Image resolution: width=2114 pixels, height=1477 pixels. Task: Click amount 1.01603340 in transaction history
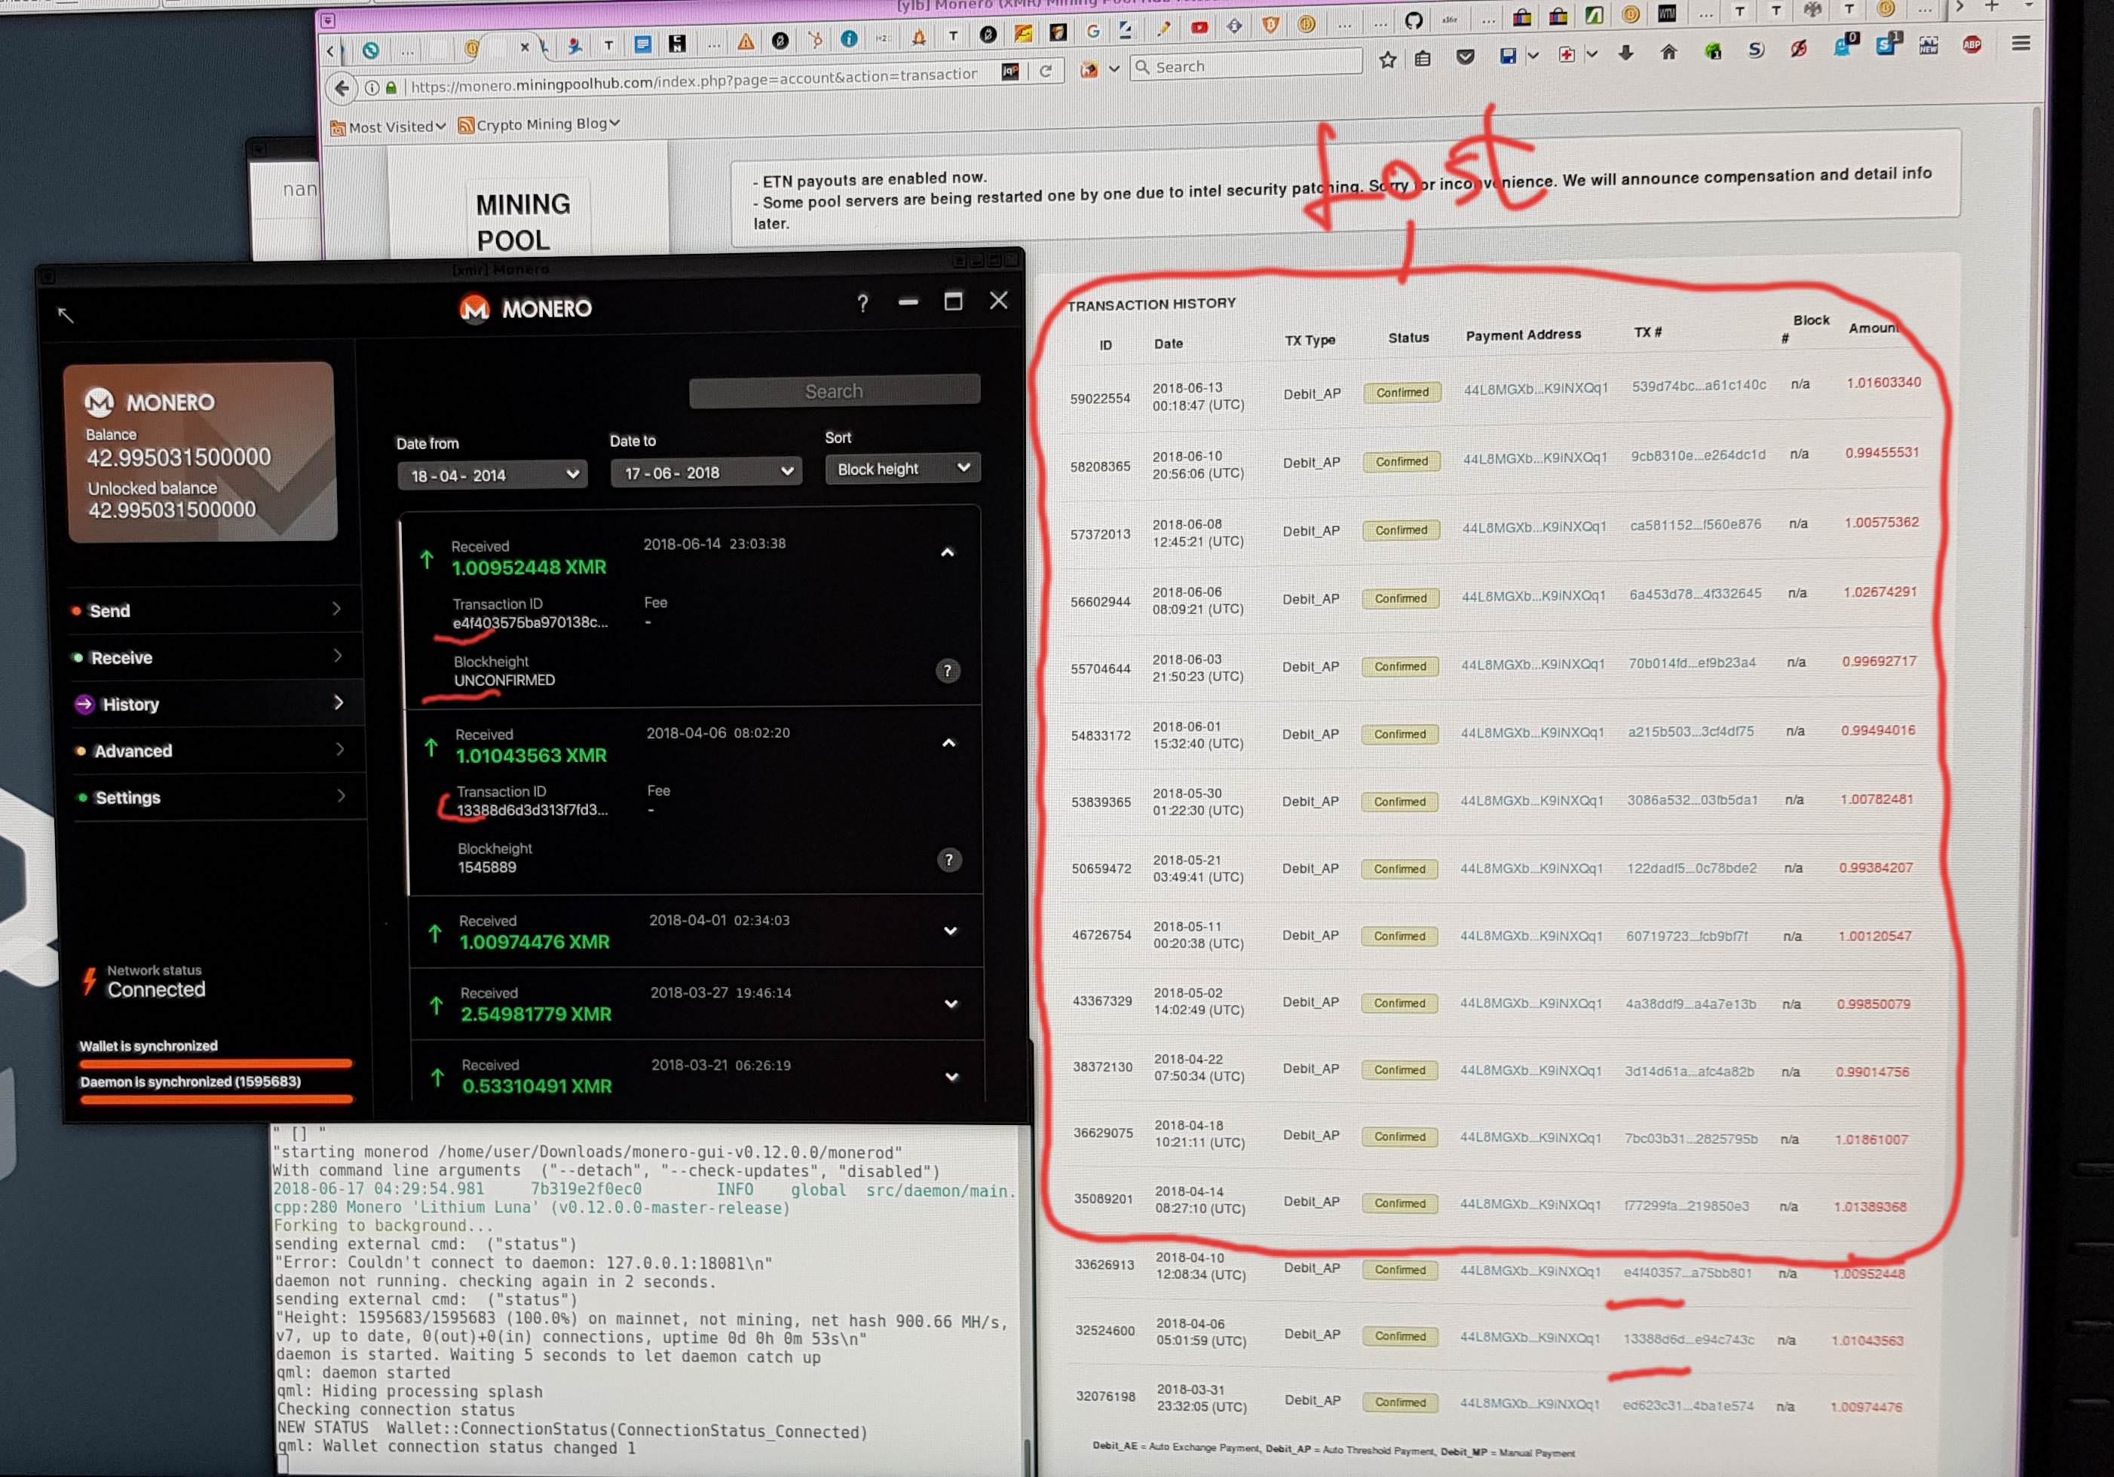coord(1883,383)
